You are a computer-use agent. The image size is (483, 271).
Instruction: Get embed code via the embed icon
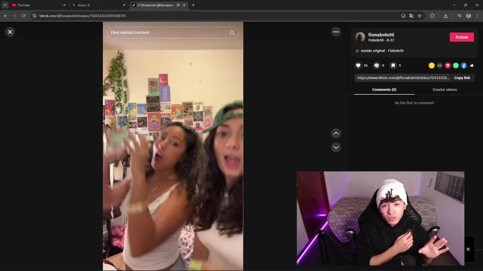(440, 65)
